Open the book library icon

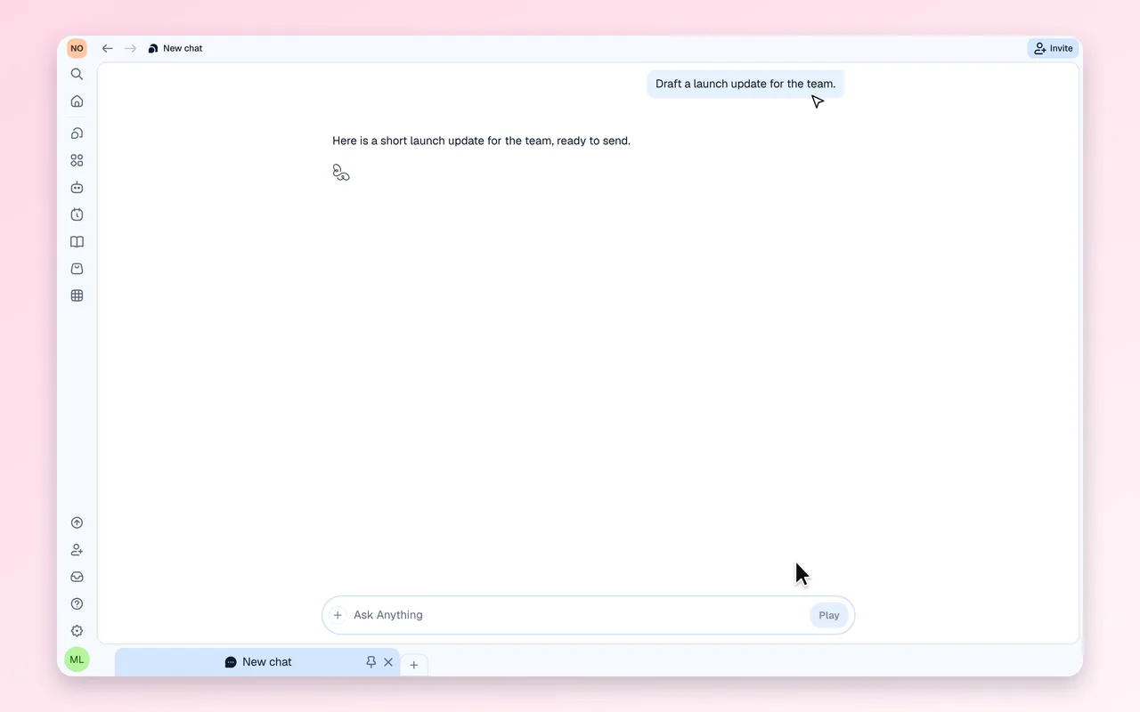click(x=77, y=242)
